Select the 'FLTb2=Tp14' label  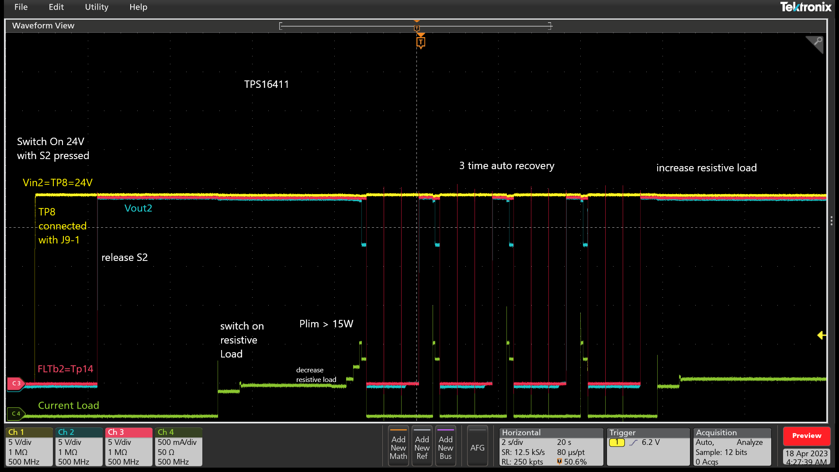(66, 369)
